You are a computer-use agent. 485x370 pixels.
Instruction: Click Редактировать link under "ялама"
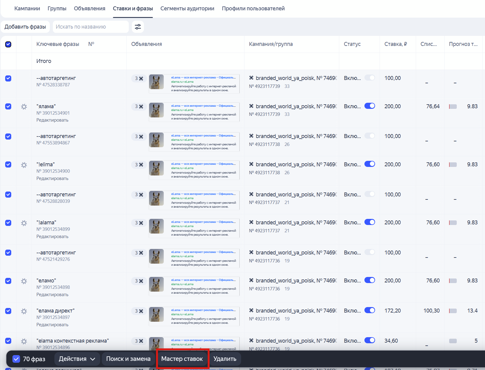(52, 120)
